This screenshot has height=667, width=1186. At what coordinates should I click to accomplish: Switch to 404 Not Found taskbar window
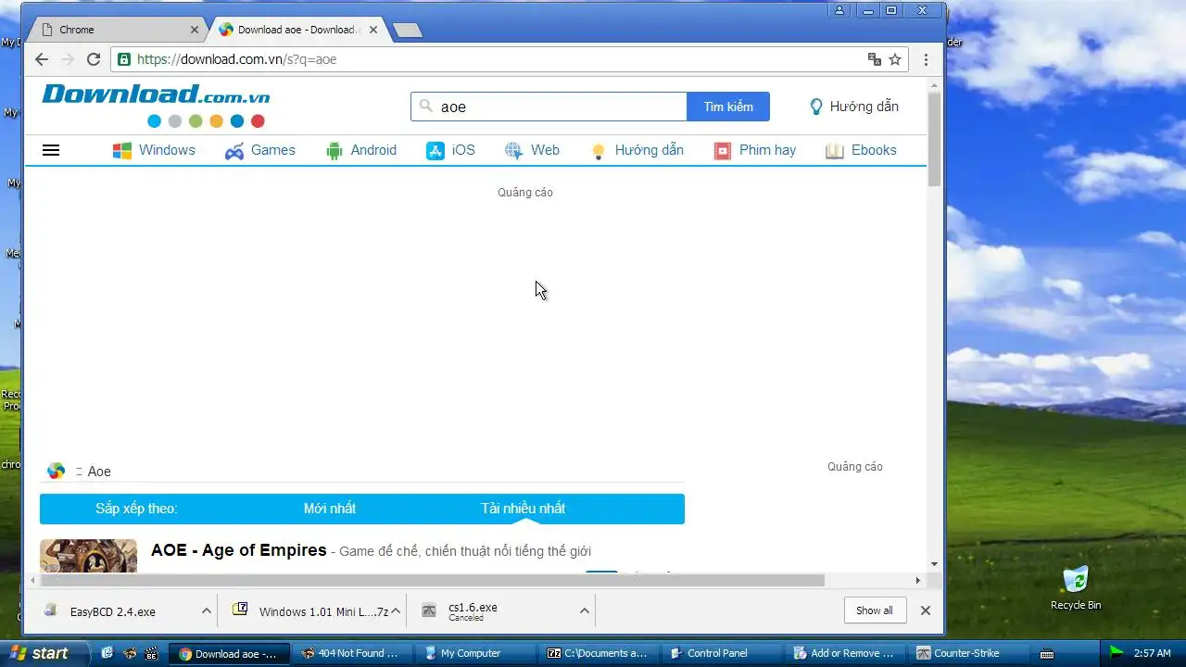[350, 653]
